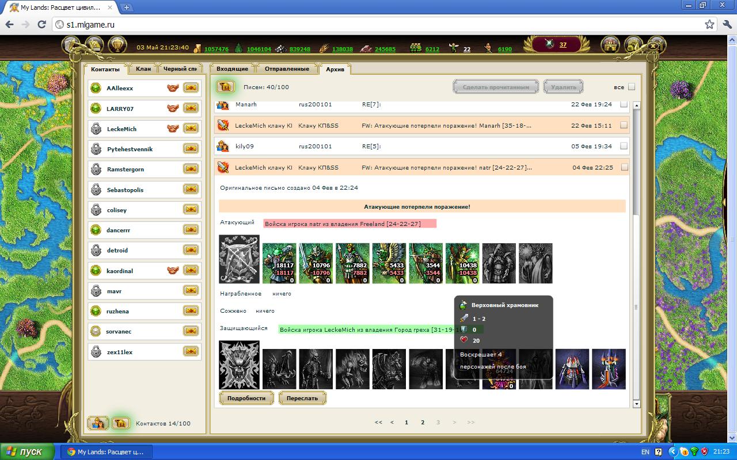Screen dimensions: 737x460
Task: Click the message list vertical scrollbar down arrow
Action: (x=636, y=404)
